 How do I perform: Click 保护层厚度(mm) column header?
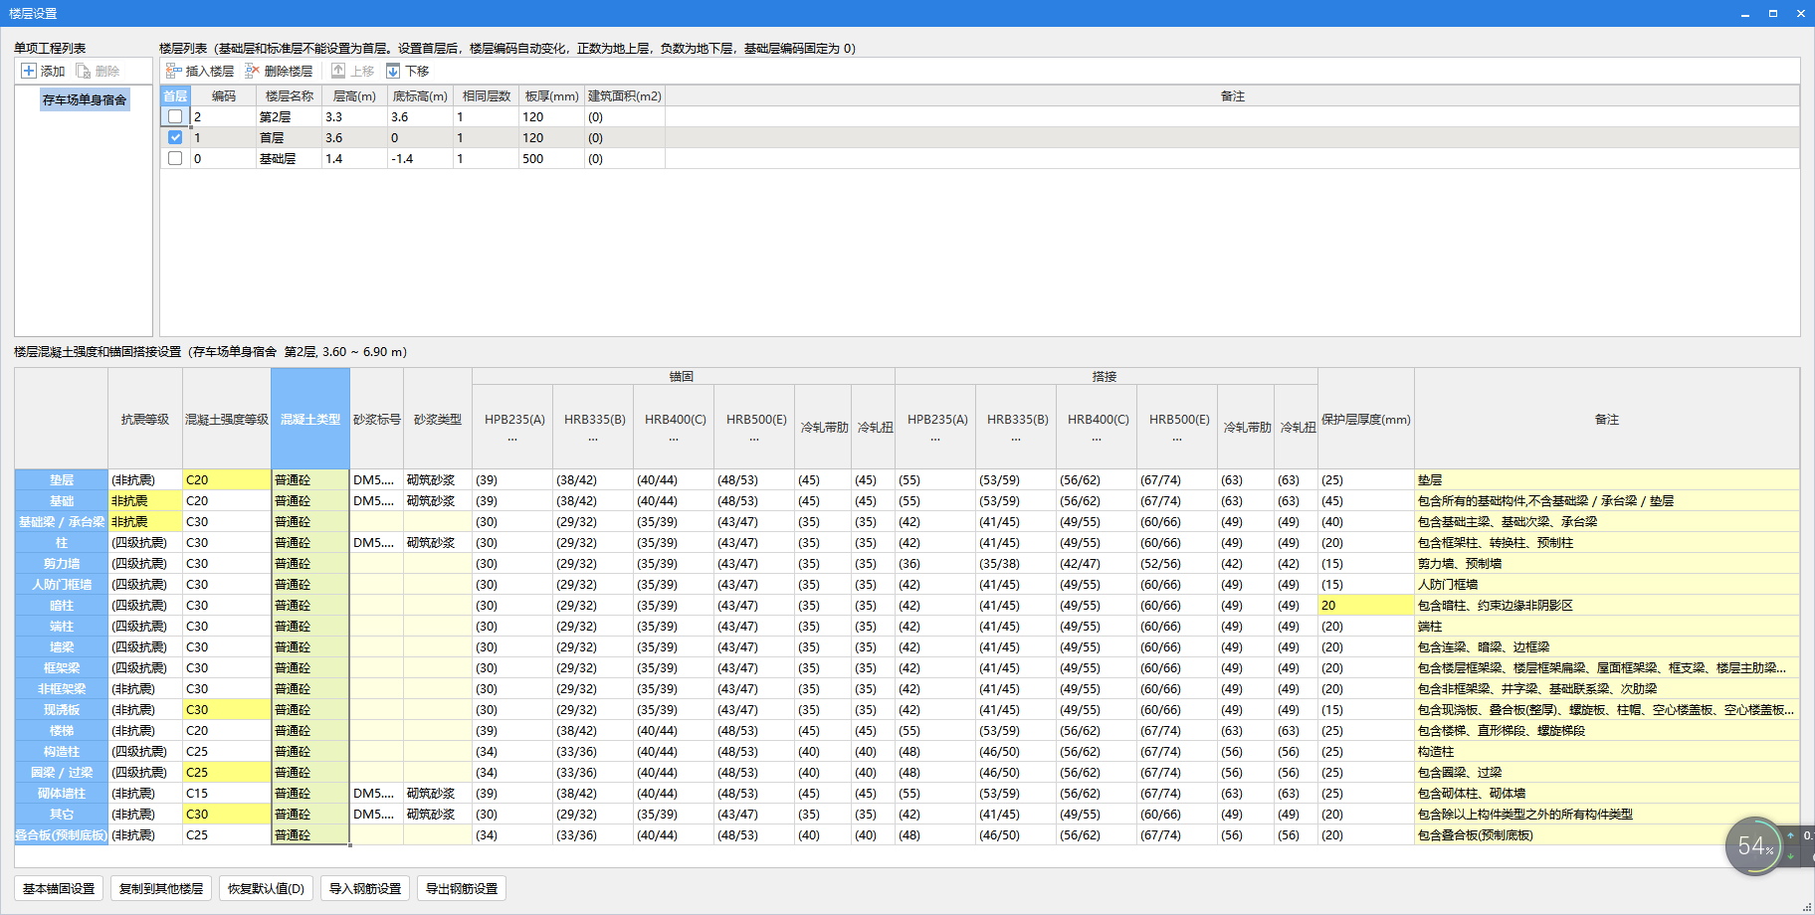[x=1366, y=419]
